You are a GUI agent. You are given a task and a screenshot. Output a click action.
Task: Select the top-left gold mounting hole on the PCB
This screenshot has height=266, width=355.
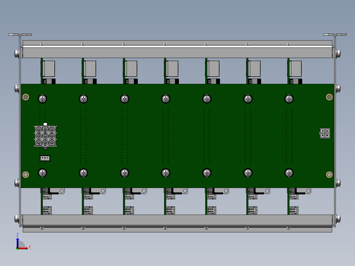coord(26,97)
